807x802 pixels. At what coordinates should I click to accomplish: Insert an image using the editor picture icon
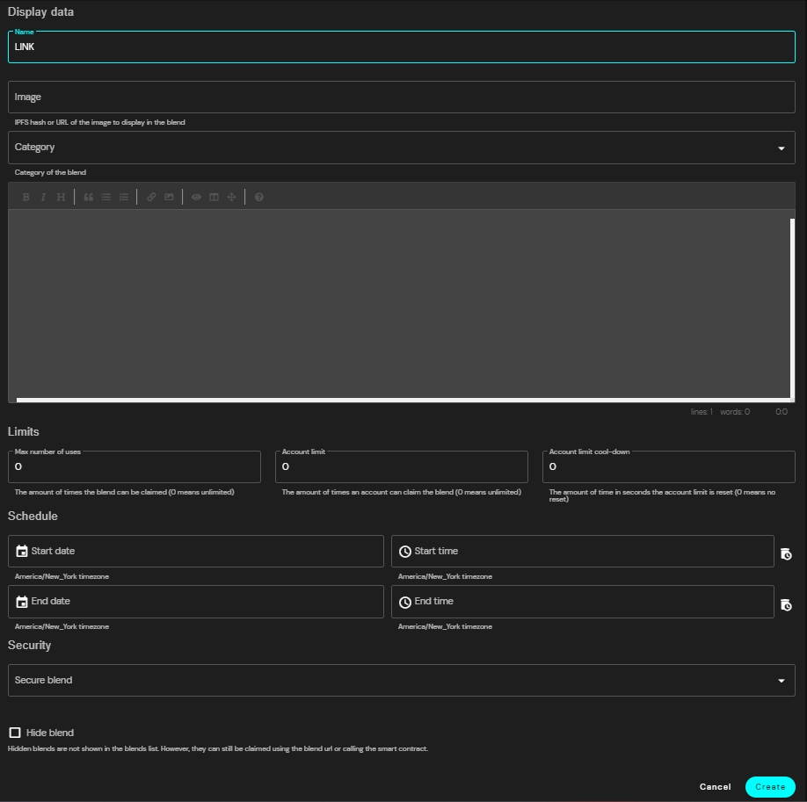click(169, 197)
